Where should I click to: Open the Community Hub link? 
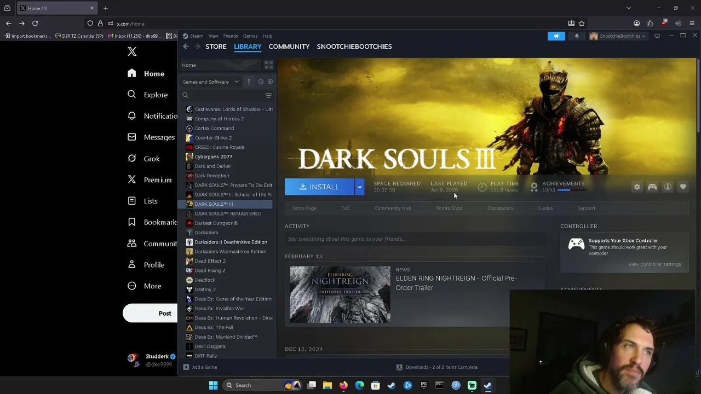[x=393, y=208]
